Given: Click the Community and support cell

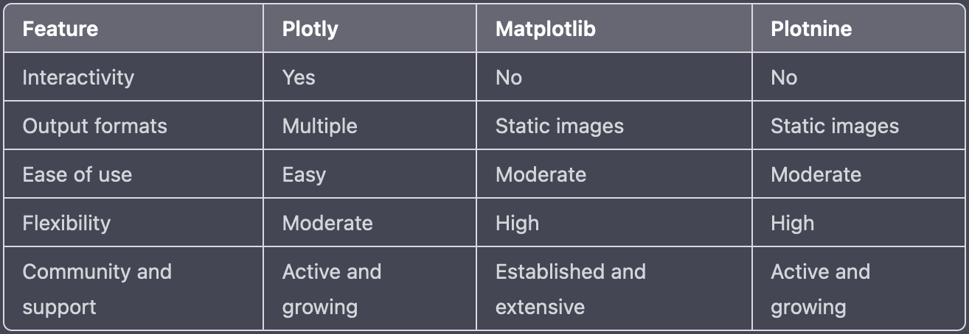Looking at the screenshot, I should [133, 288].
